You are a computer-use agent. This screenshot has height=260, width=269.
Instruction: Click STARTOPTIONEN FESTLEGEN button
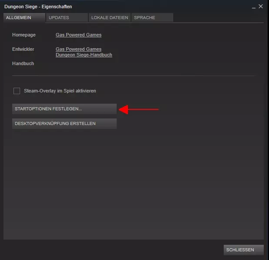(x=64, y=109)
